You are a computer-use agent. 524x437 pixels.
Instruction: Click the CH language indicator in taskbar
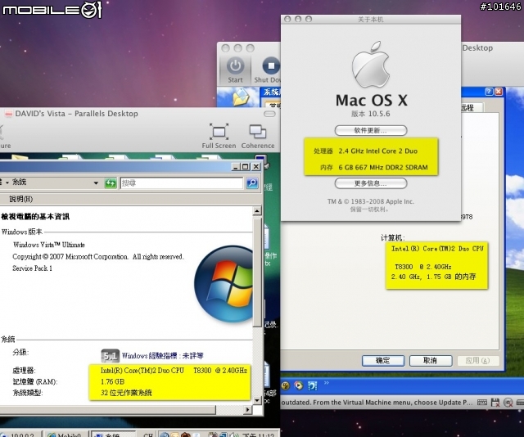pos(148,435)
